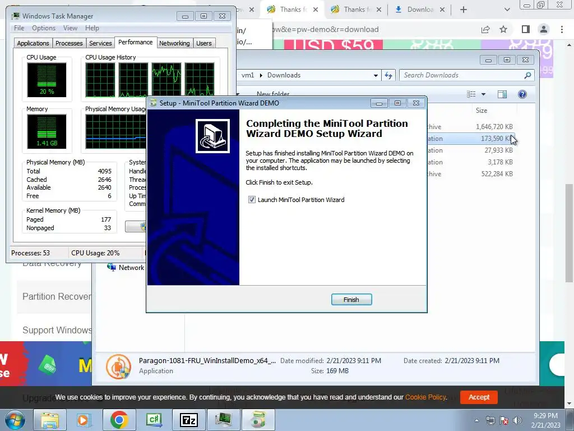Viewport: 574px width, 431px height.
Task: Show hidden tray icons arrow
Action: pyautogui.click(x=476, y=420)
